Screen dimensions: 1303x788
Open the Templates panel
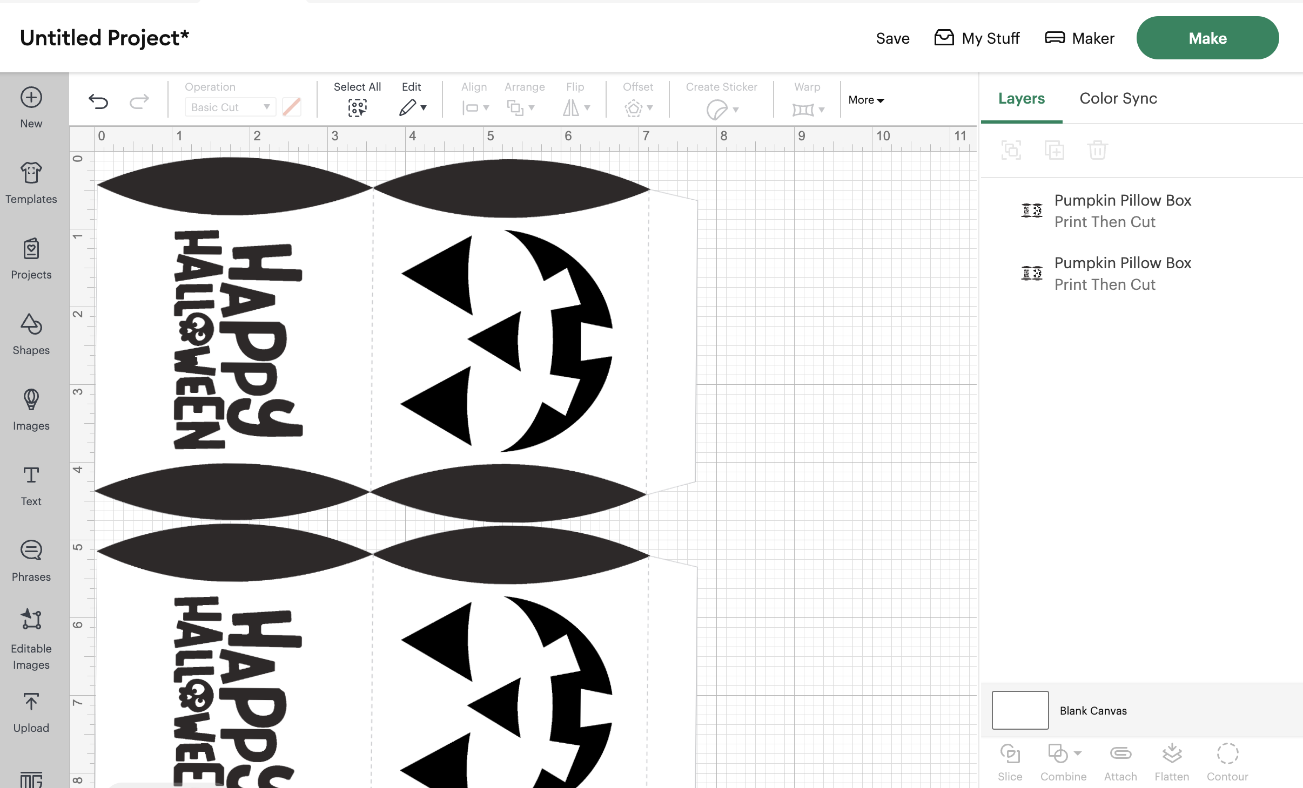click(x=31, y=183)
